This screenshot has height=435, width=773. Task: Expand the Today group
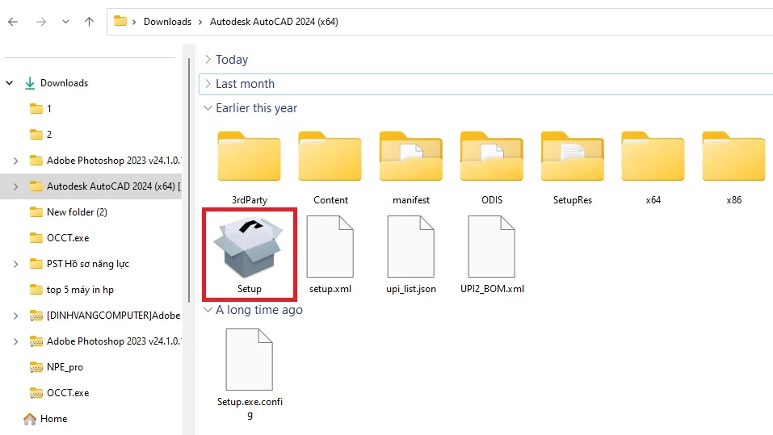pos(208,59)
